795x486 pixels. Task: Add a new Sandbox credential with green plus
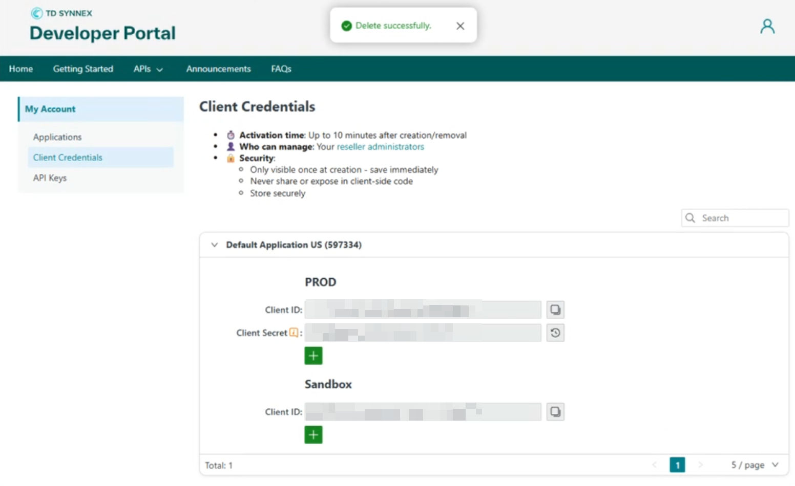(x=313, y=435)
